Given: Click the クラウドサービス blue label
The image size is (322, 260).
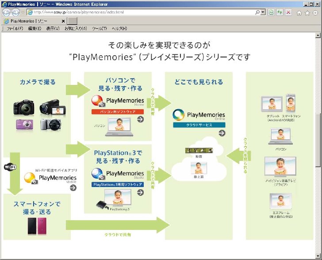Looking at the screenshot, I should tap(199, 125).
